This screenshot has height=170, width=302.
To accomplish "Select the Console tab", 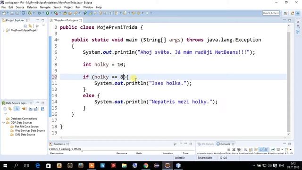I will pos(225,144).
